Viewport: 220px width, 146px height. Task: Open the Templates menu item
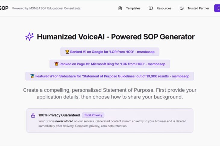coord(133,8)
